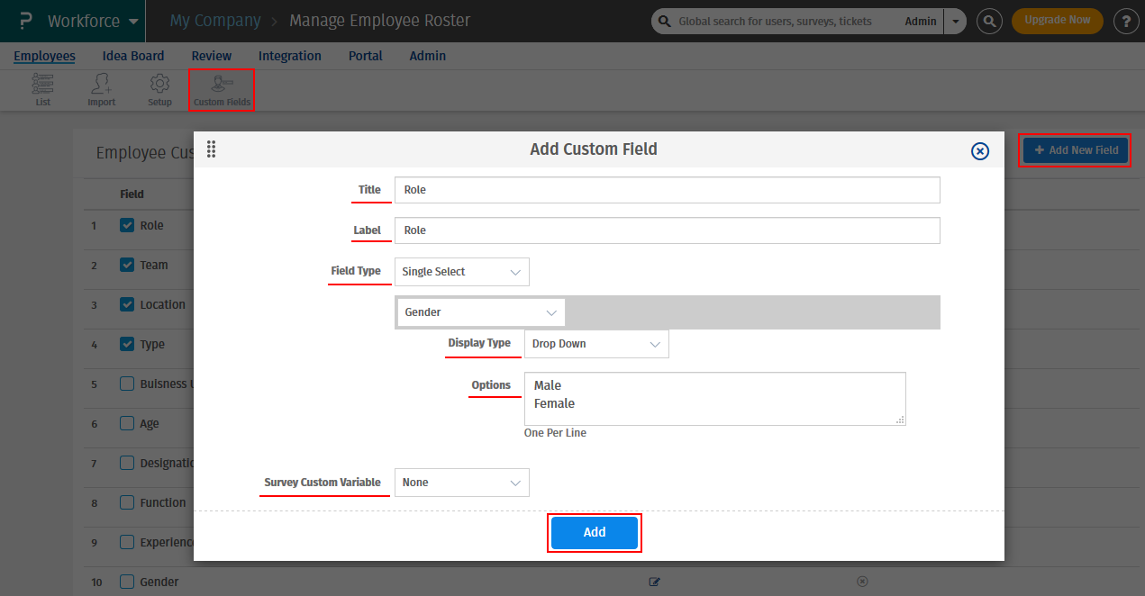Open the Integration section
Screen dimensions: 1145x596
(x=289, y=55)
